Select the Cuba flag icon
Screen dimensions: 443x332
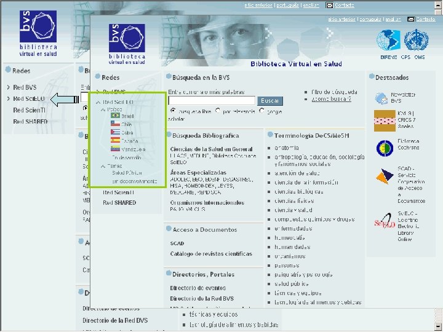point(115,132)
